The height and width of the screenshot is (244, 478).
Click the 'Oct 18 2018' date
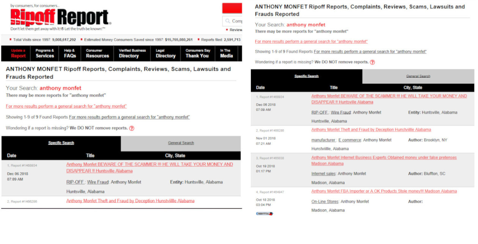pos(266,200)
